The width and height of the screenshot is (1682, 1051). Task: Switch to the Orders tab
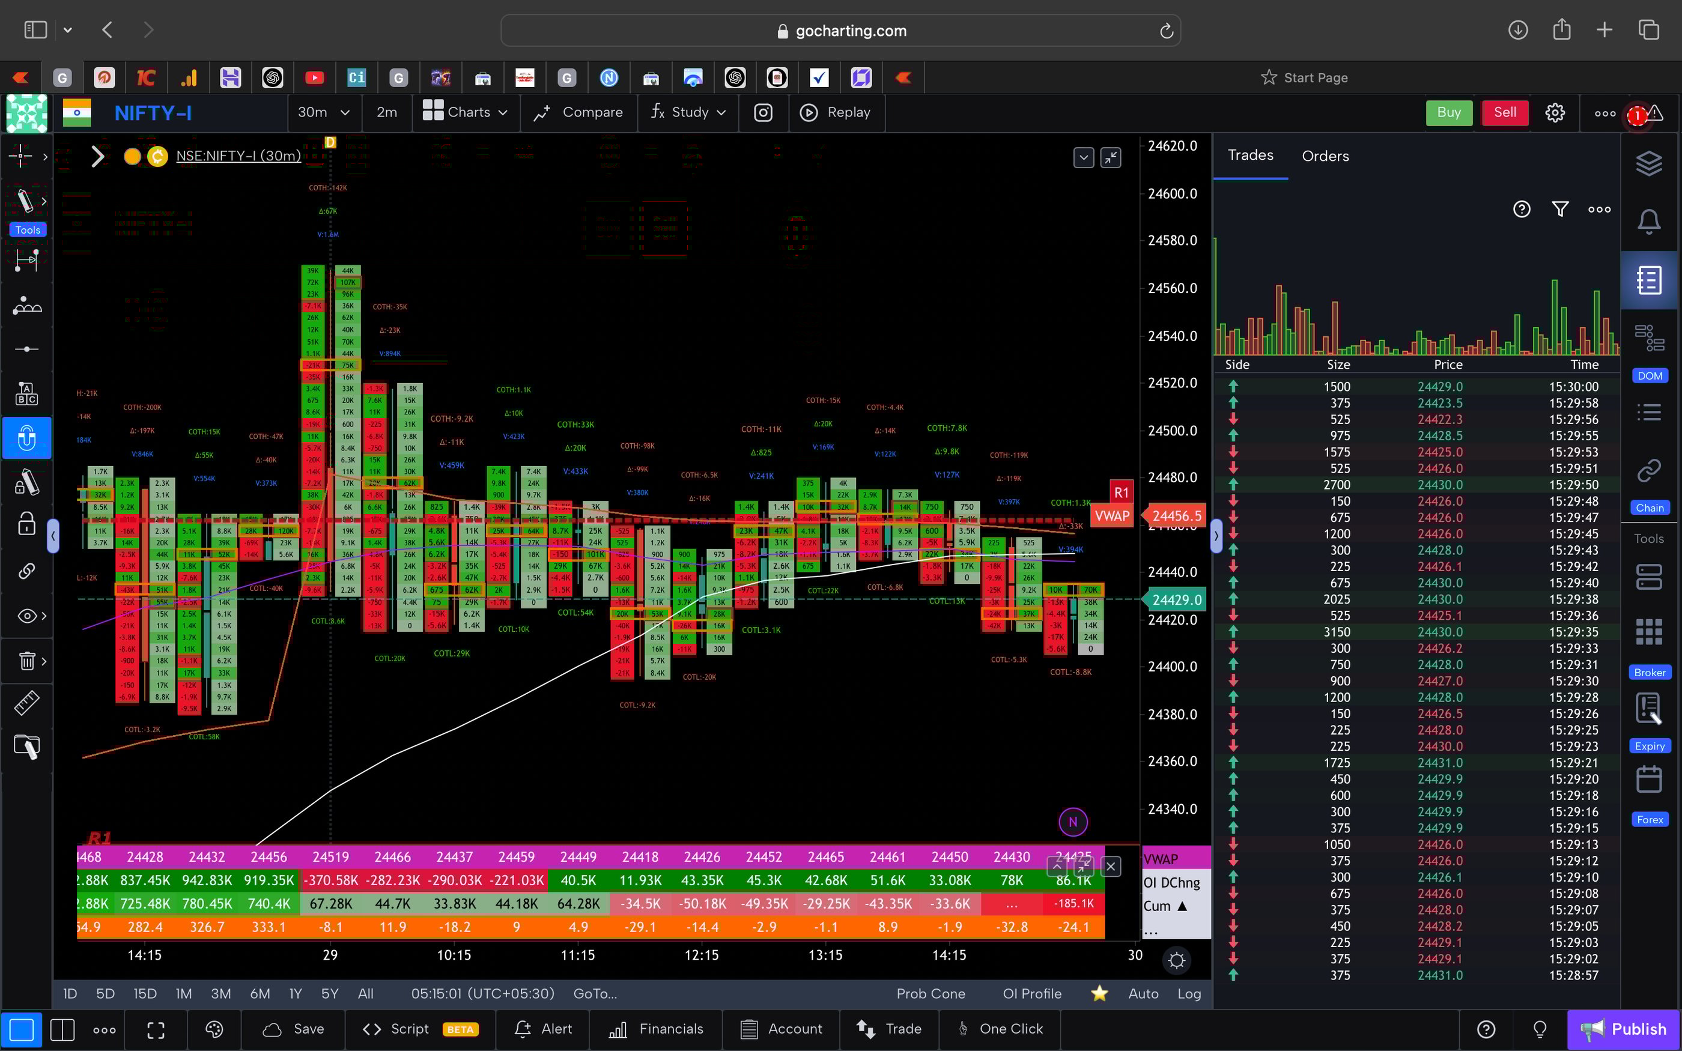1324,156
